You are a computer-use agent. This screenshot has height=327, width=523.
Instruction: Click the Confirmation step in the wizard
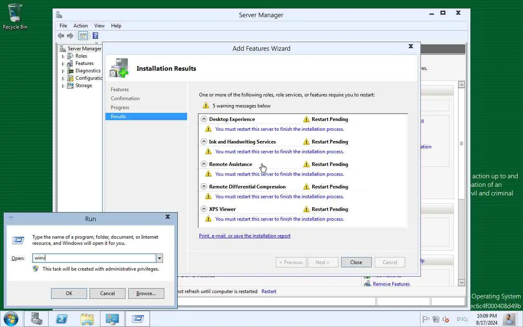[x=125, y=99]
